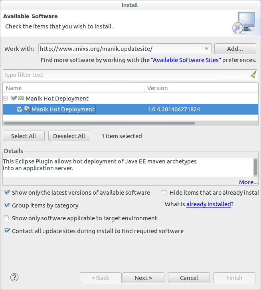Enable Show only software applicable to target environment
This screenshot has width=261, height=290.
tap(6, 218)
